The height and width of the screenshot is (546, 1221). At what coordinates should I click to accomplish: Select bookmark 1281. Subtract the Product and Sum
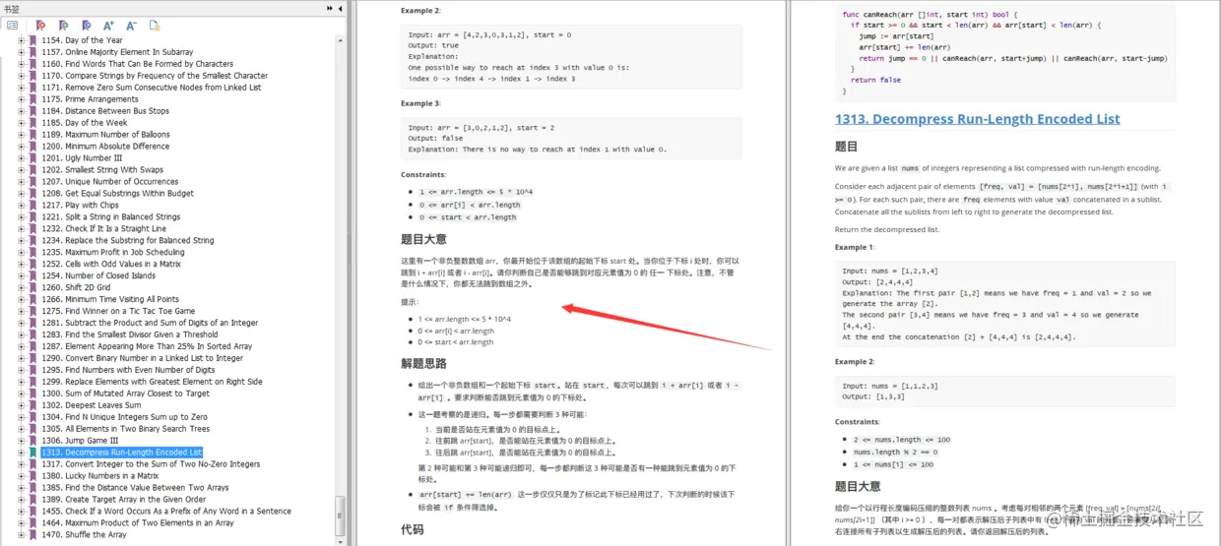(x=150, y=323)
